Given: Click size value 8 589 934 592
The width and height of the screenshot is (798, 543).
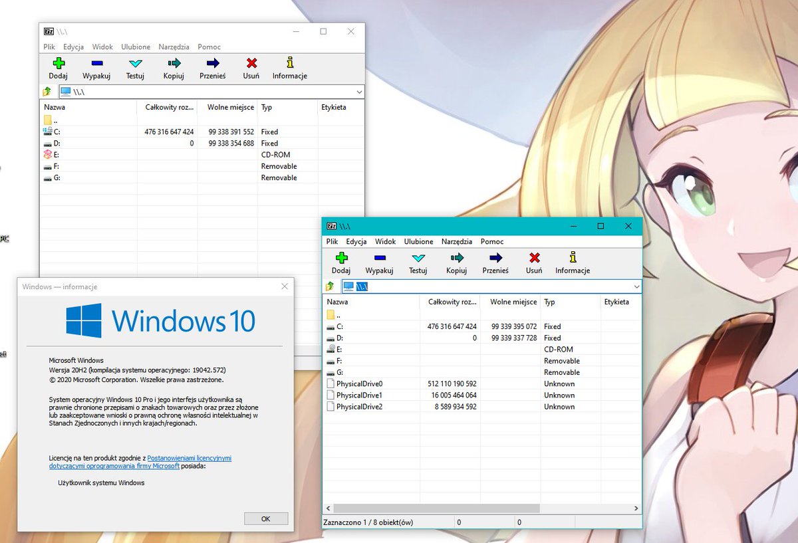Looking at the screenshot, I should click(x=456, y=406).
